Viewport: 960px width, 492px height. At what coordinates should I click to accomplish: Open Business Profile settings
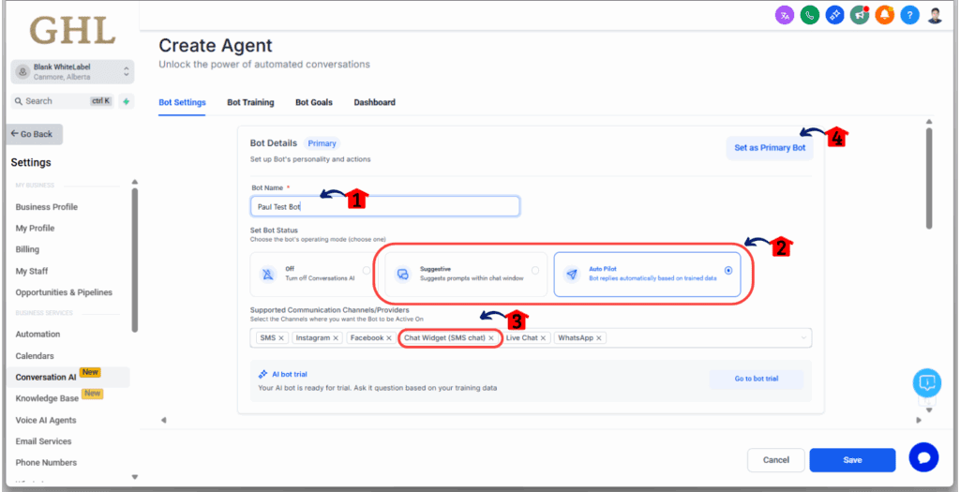(x=47, y=207)
